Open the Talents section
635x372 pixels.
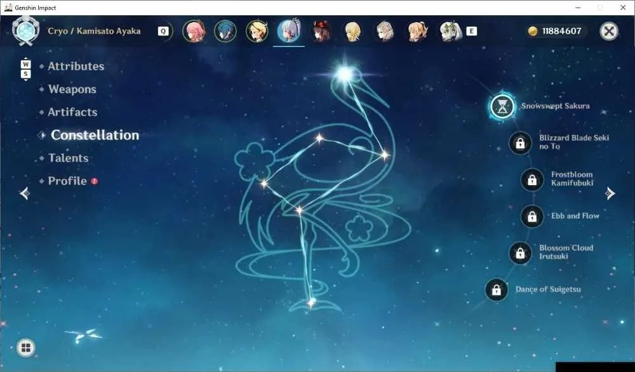pyautogui.click(x=68, y=158)
